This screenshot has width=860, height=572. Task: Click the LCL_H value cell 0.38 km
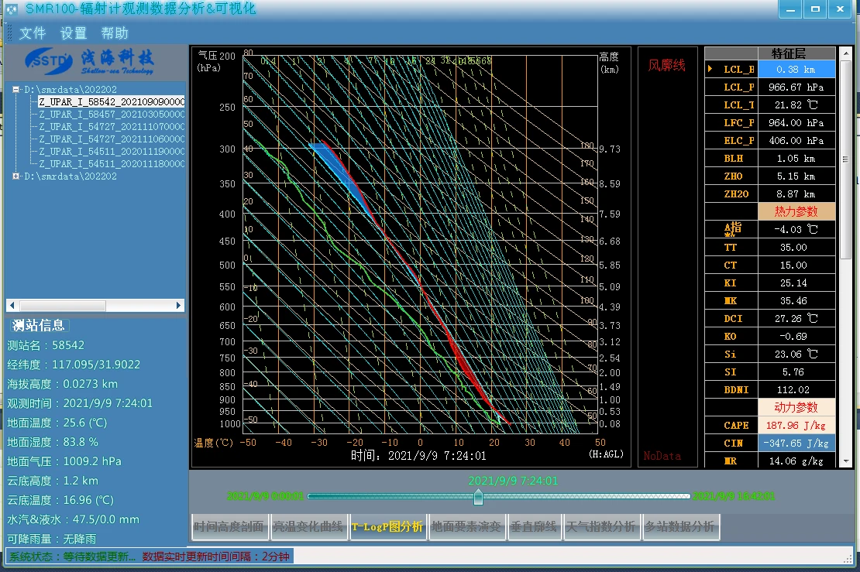(x=796, y=69)
